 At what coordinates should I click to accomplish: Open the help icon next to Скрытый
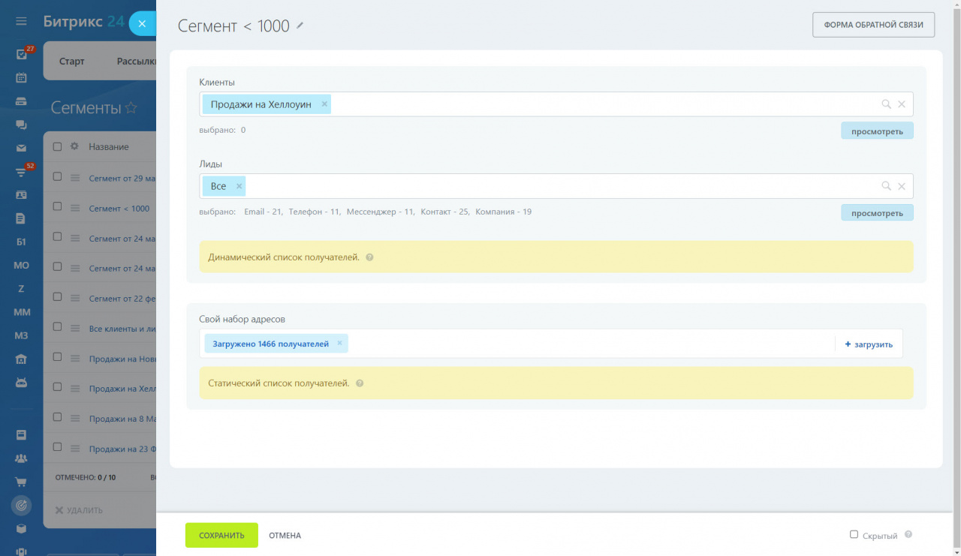click(908, 535)
